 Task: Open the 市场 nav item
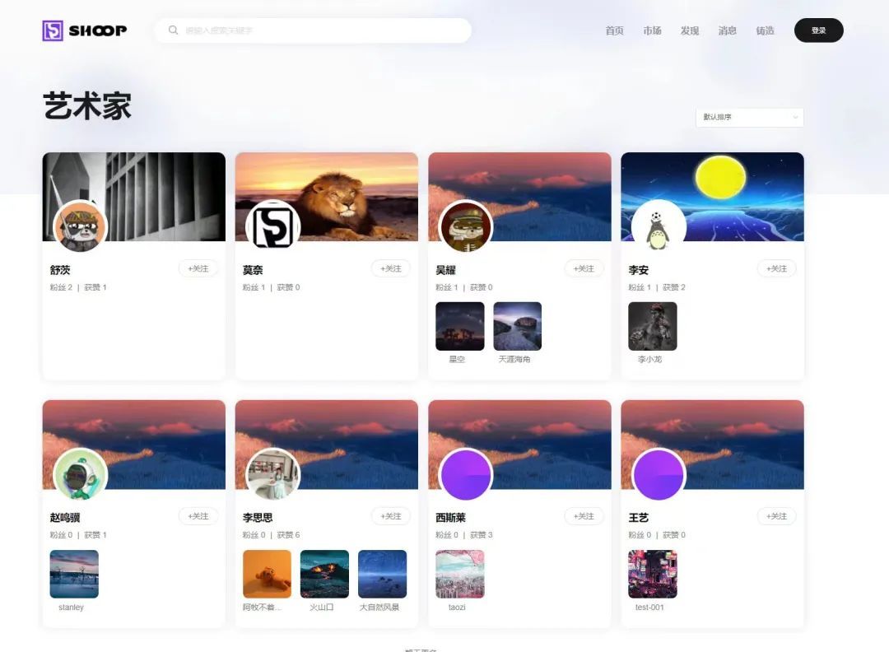652,30
